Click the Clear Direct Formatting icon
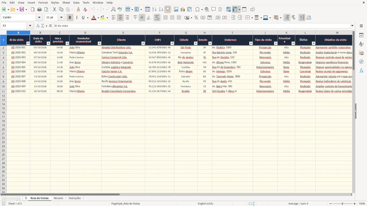Image resolution: width=367 pixels, height=206 pixels. tap(85, 9)
